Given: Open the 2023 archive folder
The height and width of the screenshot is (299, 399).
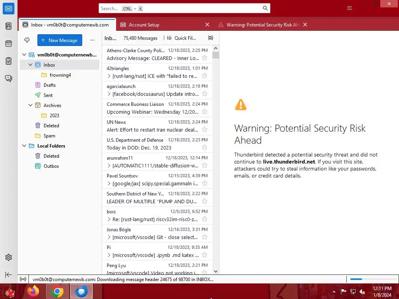Looking at the screenshot, I should click(x=60, y=115).
